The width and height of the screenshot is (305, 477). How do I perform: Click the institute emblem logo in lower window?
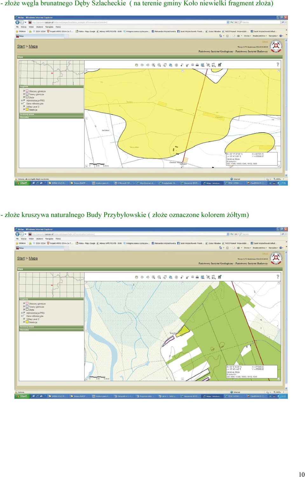[276, 258]
